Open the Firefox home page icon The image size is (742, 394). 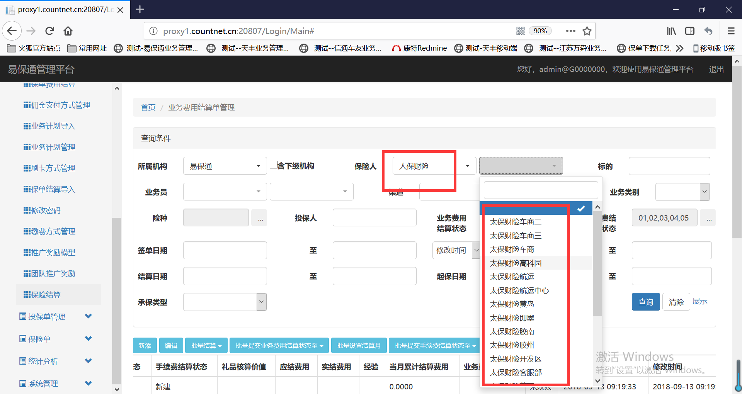click(68, 31)
